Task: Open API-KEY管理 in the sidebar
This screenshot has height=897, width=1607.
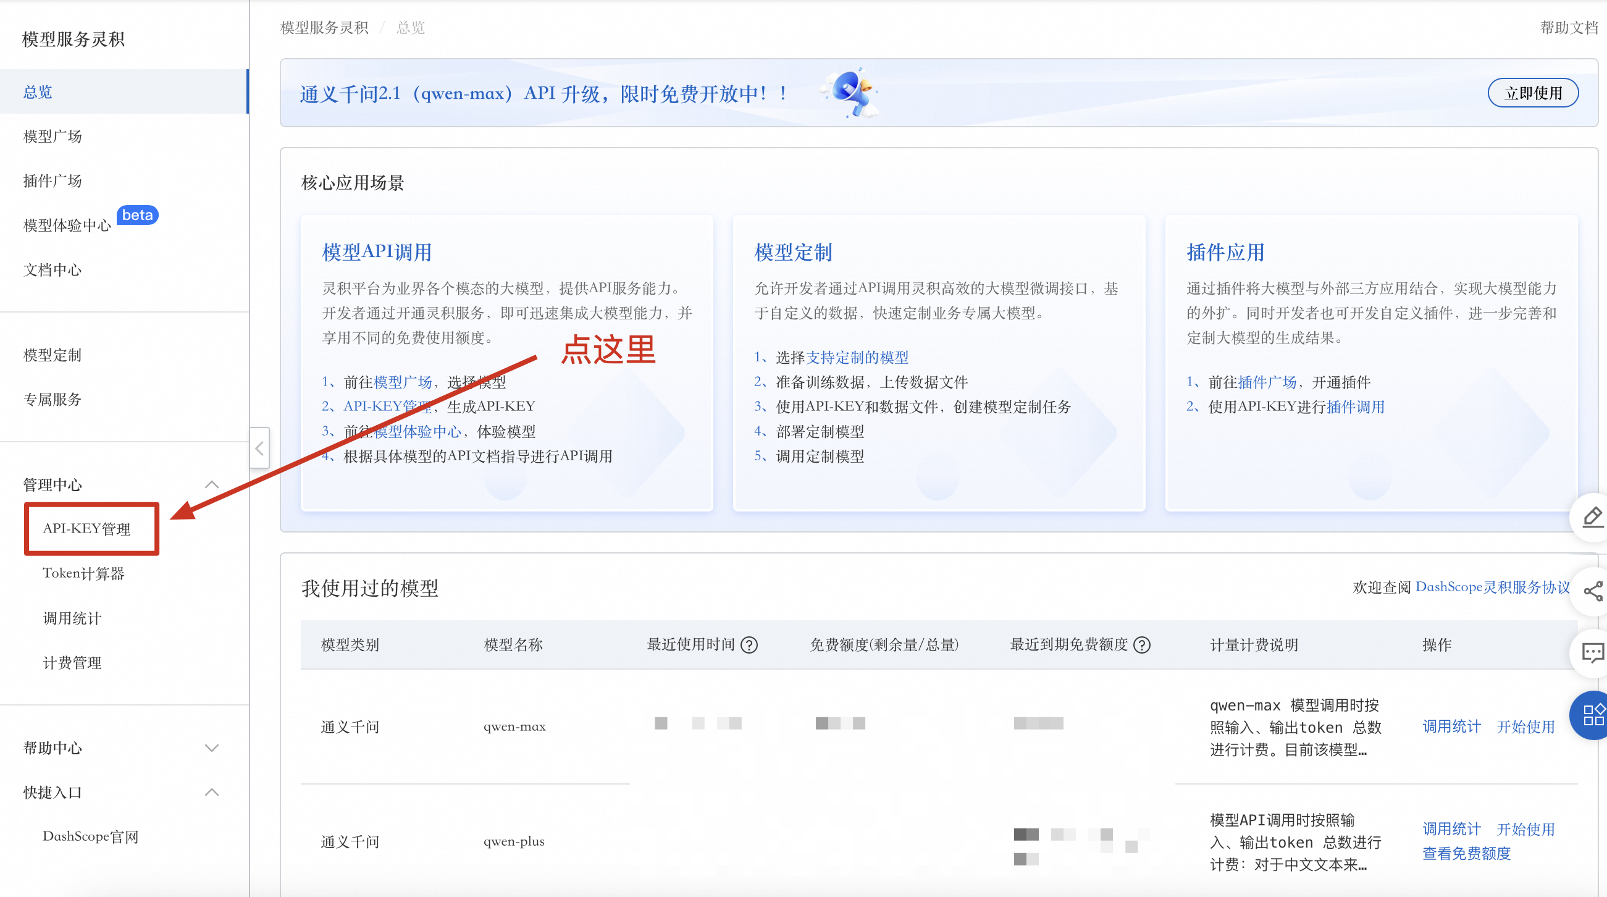Action: (86, 529)
